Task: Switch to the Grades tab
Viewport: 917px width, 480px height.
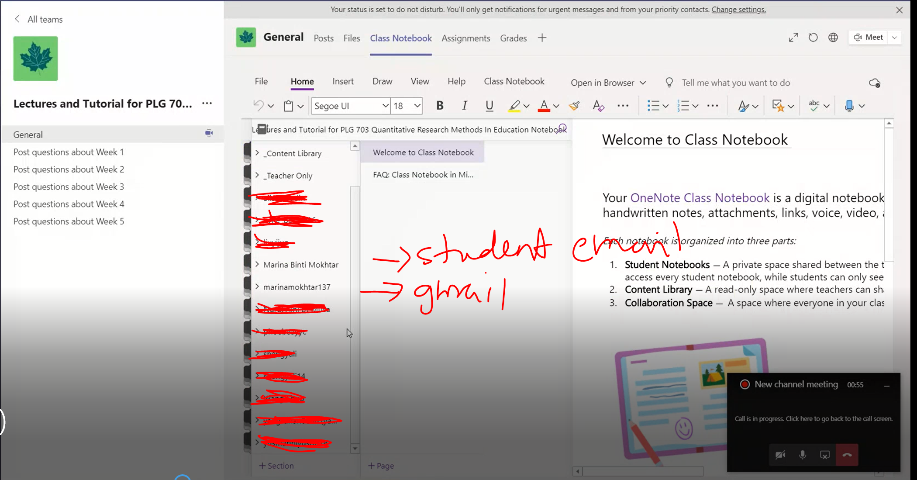Action: (x=513, y=38)
